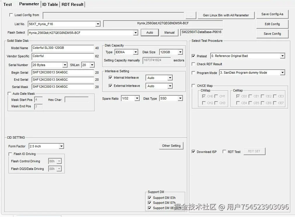Click the End Serial field

63,80
